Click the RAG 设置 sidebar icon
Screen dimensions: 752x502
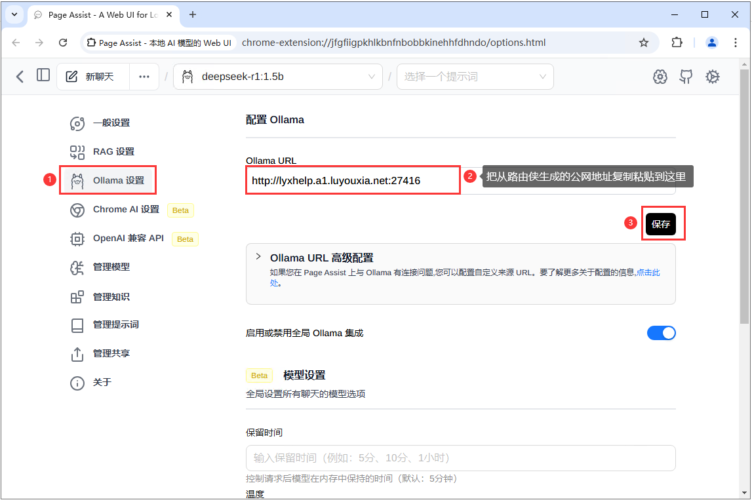point(77,153)
